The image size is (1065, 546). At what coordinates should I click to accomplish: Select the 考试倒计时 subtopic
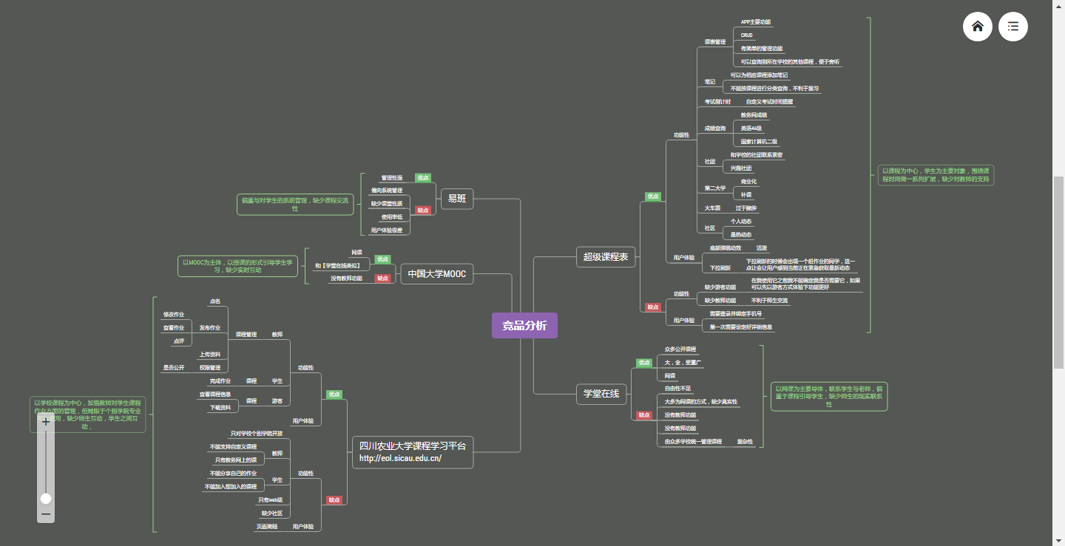tap(717, 101)
